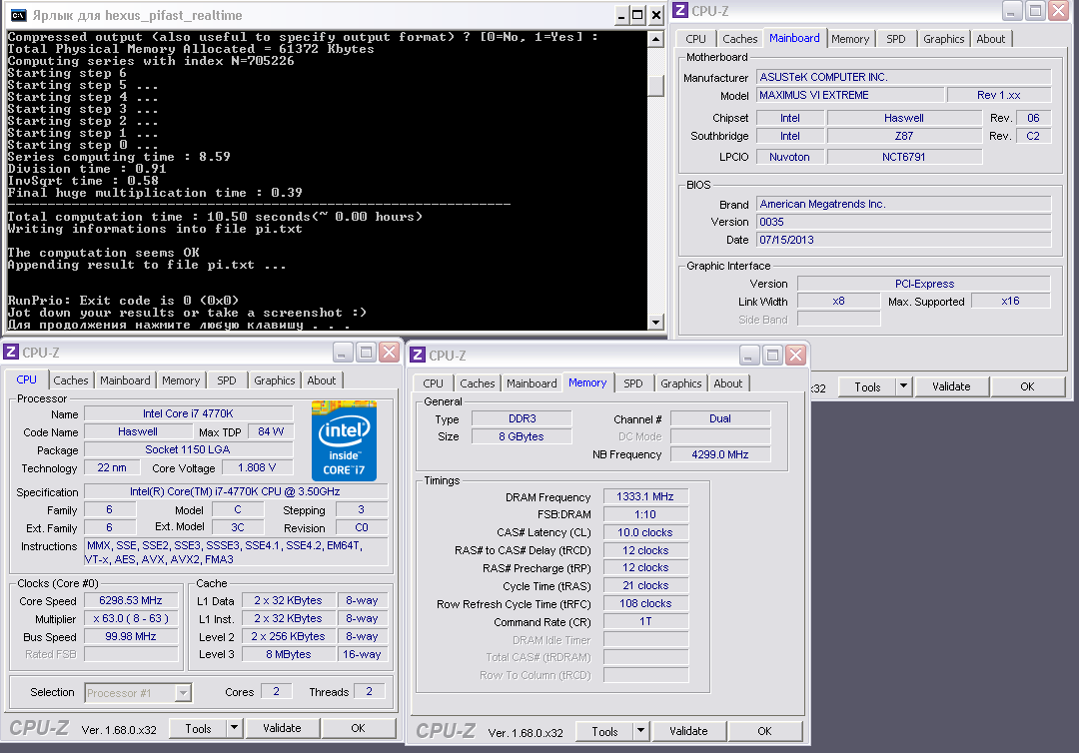Click motherboard model MAXIMUS VI EXTREME

tap(850, 95)
